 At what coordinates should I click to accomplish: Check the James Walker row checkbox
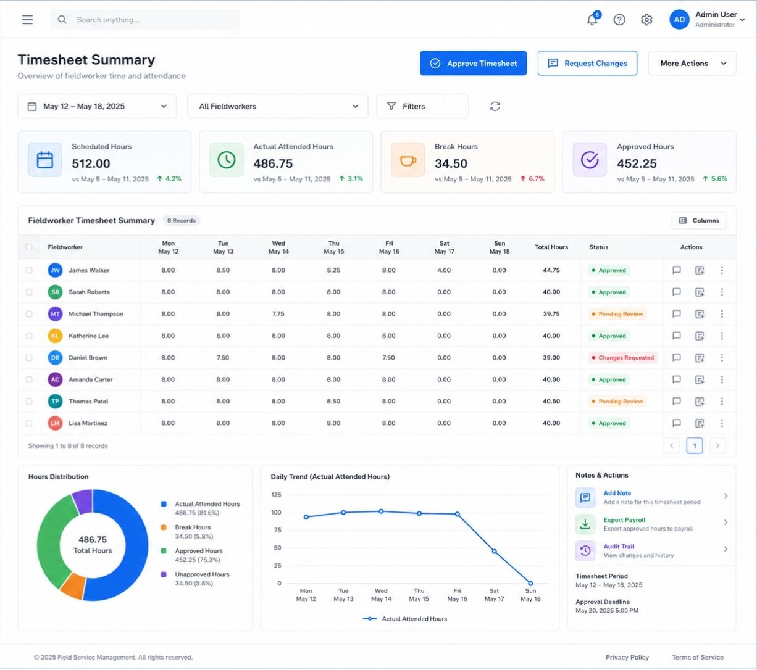click(x=29, y=270)
